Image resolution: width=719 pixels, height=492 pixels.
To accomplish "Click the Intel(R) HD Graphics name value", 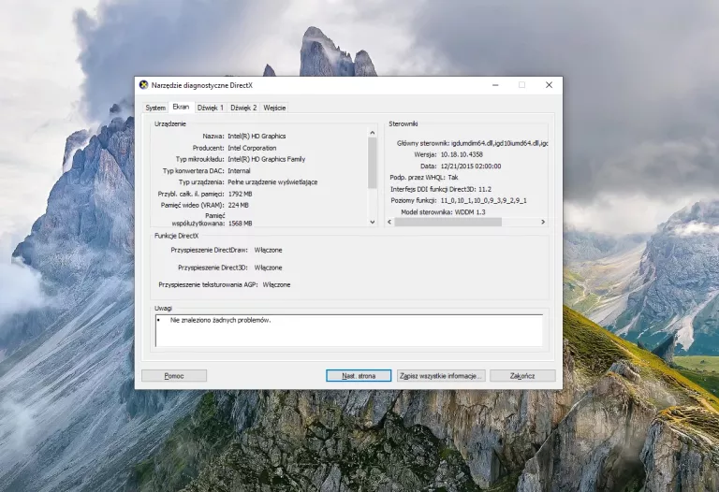I will pyautogui.click(x=257, y=136).
